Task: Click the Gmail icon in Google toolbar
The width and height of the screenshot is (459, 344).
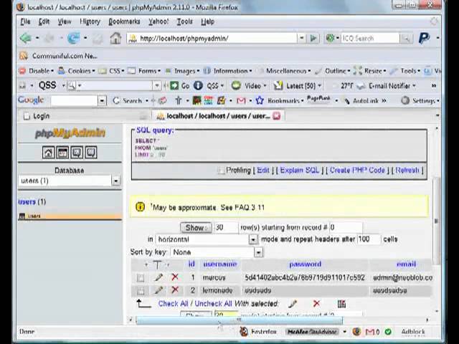Action: click(241, 101)
